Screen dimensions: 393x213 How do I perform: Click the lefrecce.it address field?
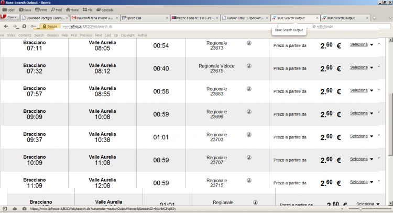[x=157, y=26]
